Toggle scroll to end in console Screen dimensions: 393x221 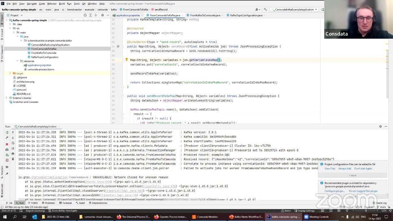tap(13, 149)
